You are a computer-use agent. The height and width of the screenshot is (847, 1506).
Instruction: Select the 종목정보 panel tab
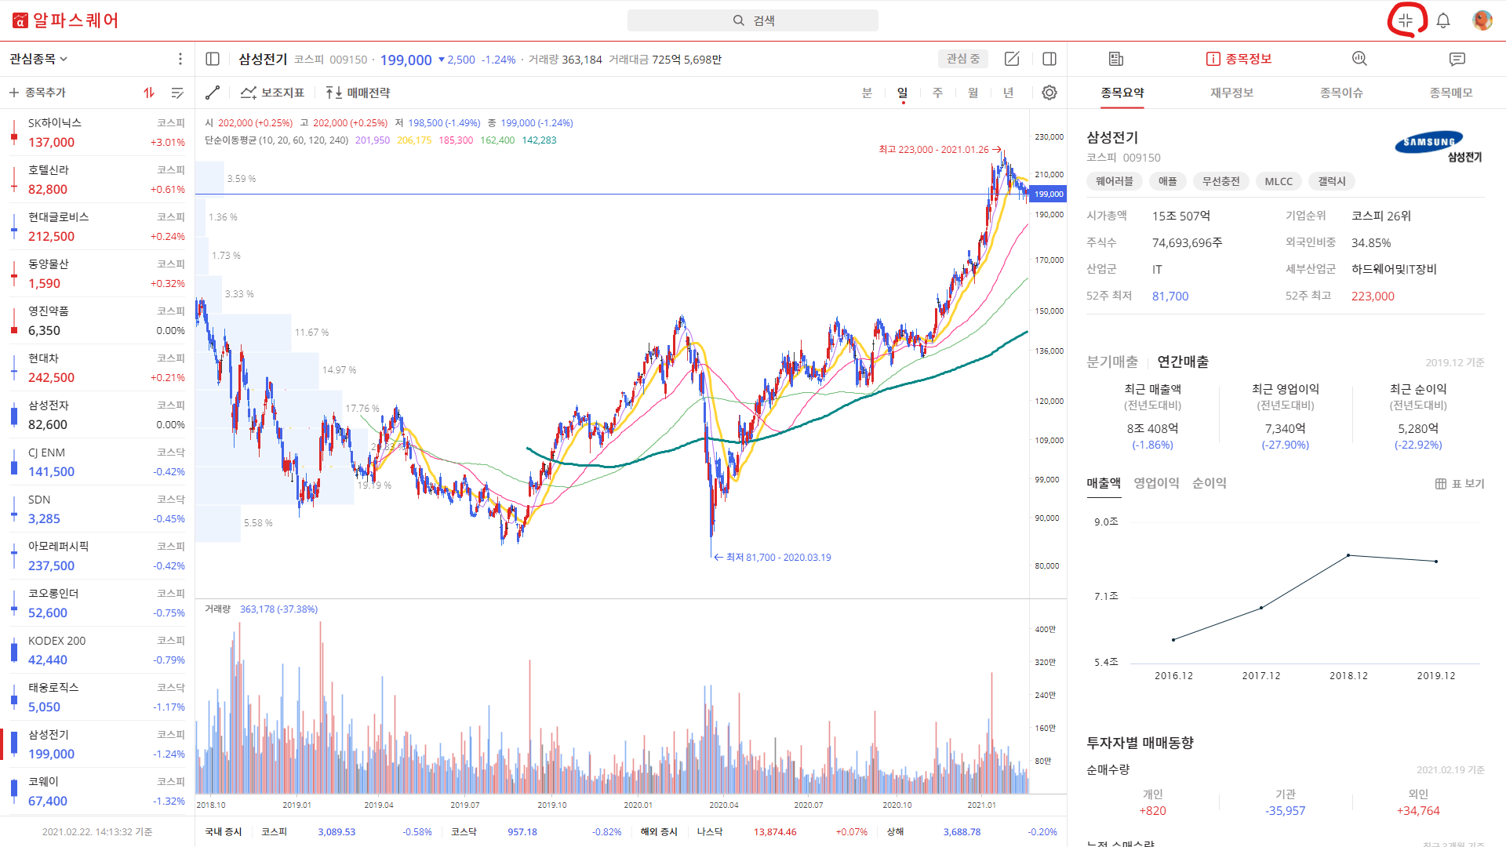point(1239,59)
